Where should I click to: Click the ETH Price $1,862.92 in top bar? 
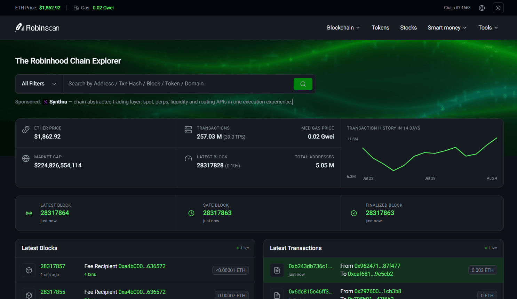(50, 8)
